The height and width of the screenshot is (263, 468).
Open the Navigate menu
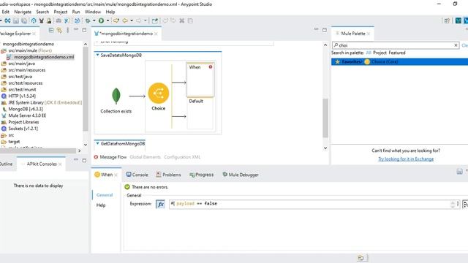[23, 12]
